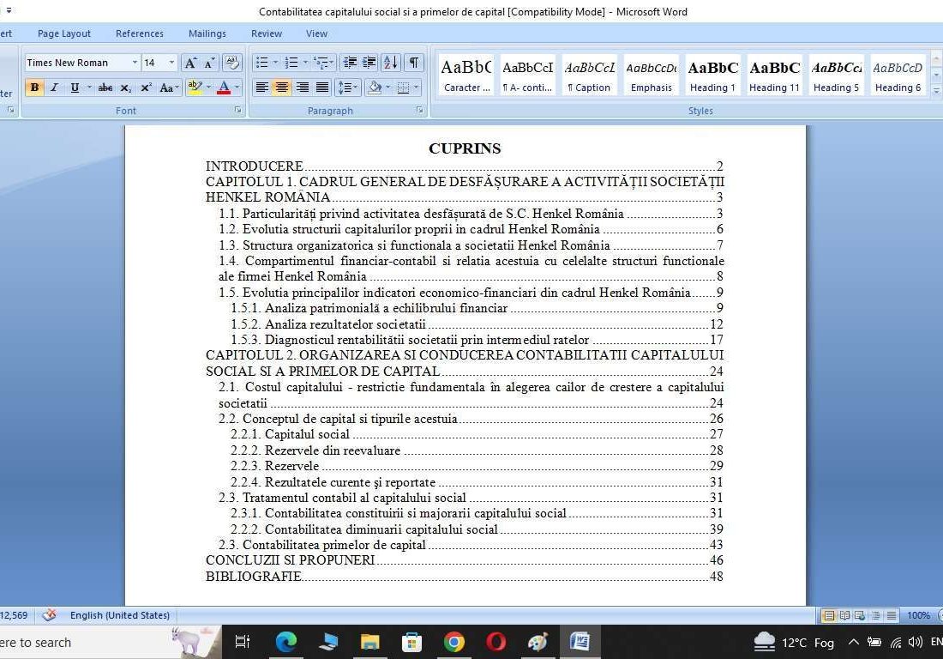Image resolution: width=943 pixels, height=659 pixels.
Task: Clear formatting with the eraser icon
Action: point(231,63)
